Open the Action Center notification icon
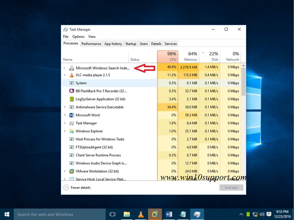The image size is (296, 220). [x=269, y=214]
